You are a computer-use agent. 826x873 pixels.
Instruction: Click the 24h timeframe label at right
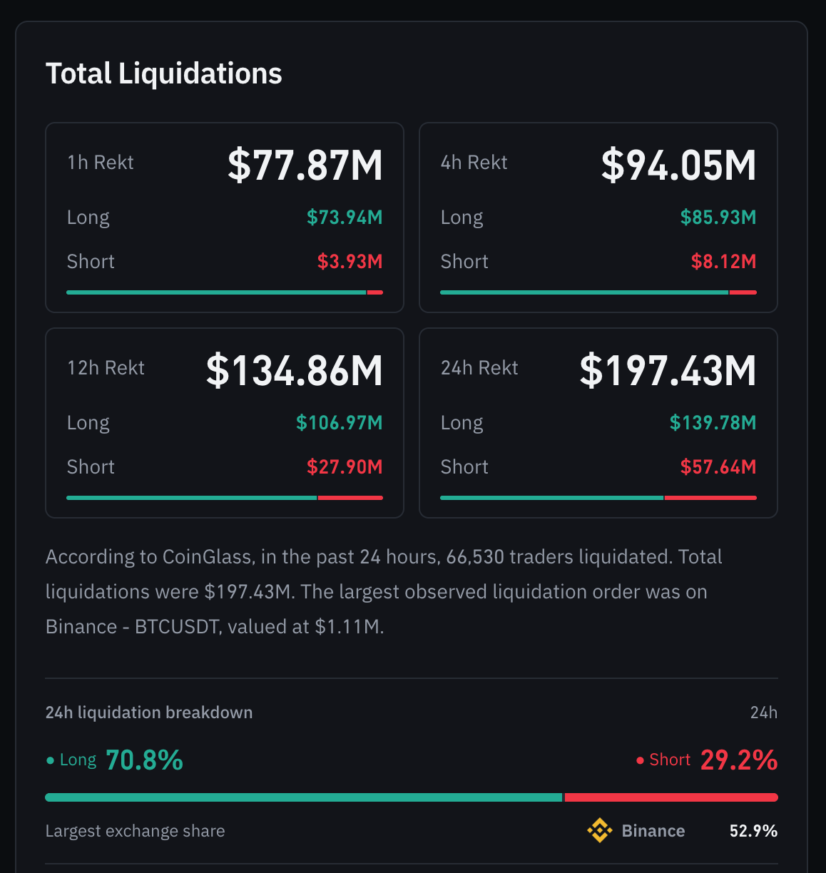point(764,713)
